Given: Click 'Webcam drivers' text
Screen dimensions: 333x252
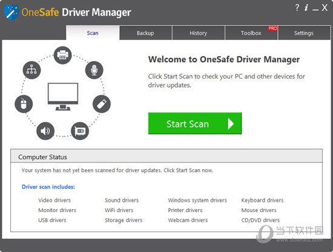Looking at the screenshot, I should coord(188,220).
